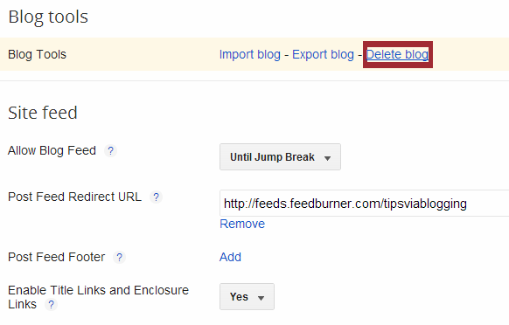509x325 pixels.
Task: Click the Import blog link
Action: click(250, 54)
